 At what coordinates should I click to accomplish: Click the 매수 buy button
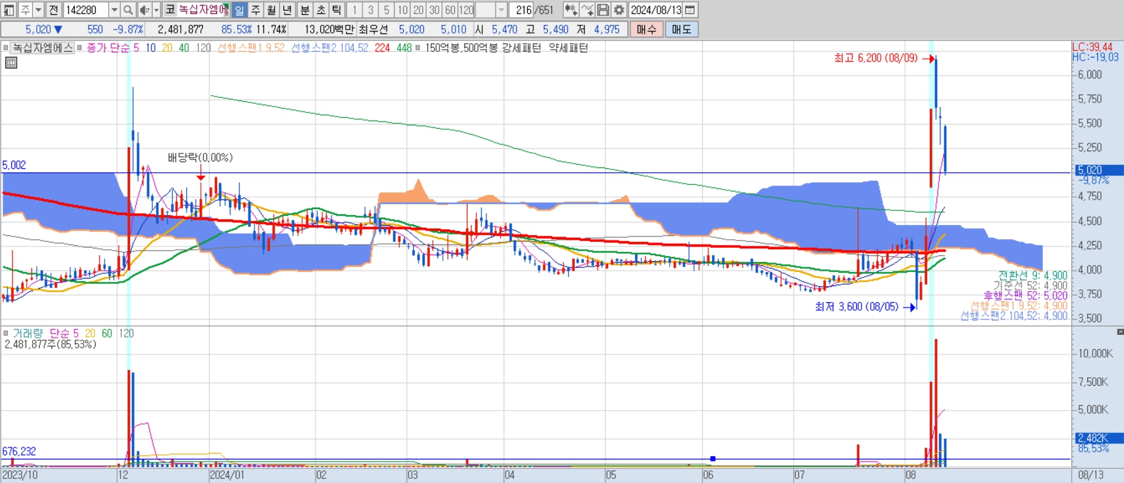pyautogui.click(x=646, y=29)
